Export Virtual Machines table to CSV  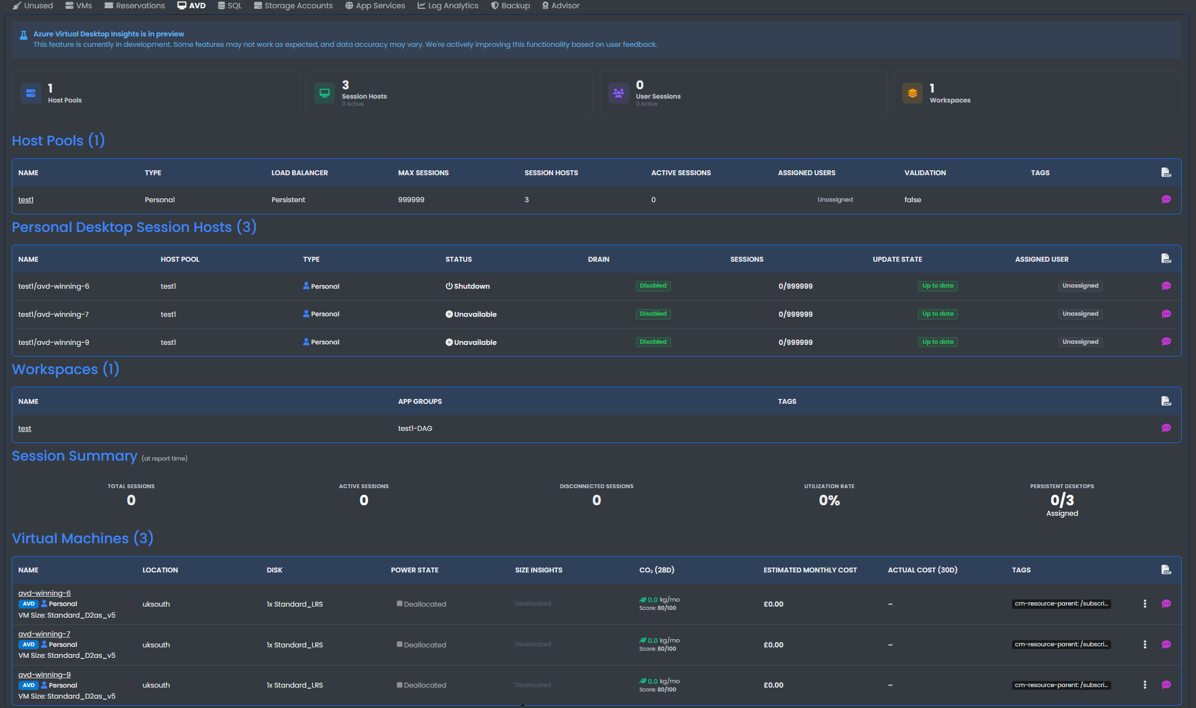pos(1166,570)
